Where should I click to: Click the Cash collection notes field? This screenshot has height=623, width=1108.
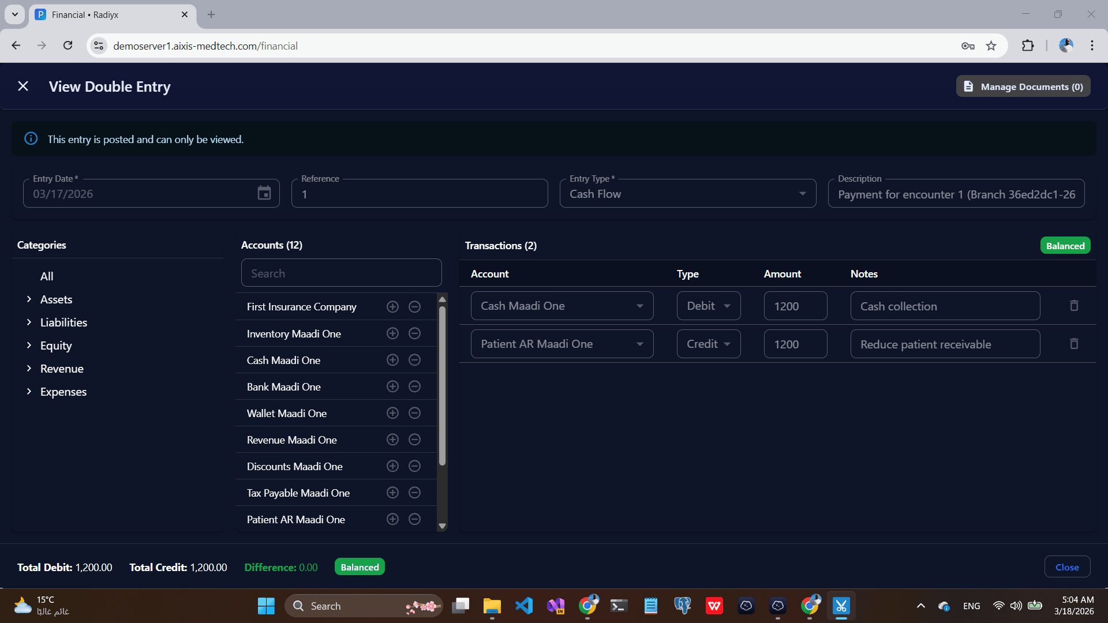945,306
